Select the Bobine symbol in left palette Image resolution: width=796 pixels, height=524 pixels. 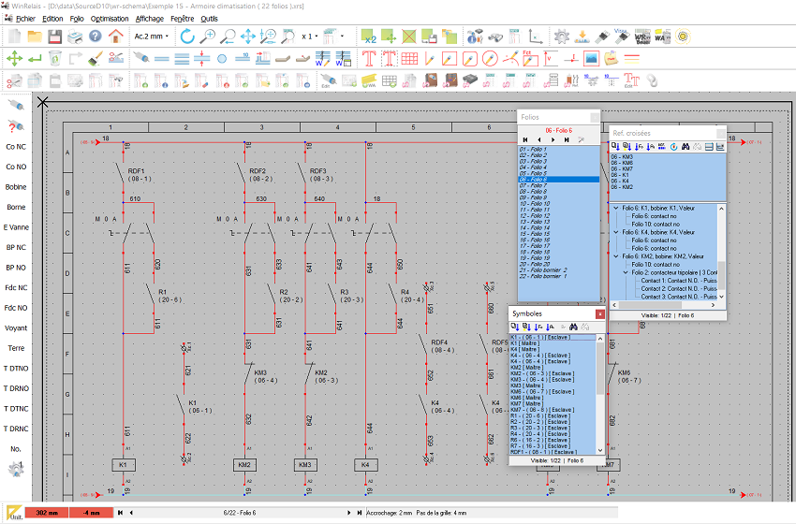coord(16,187)
